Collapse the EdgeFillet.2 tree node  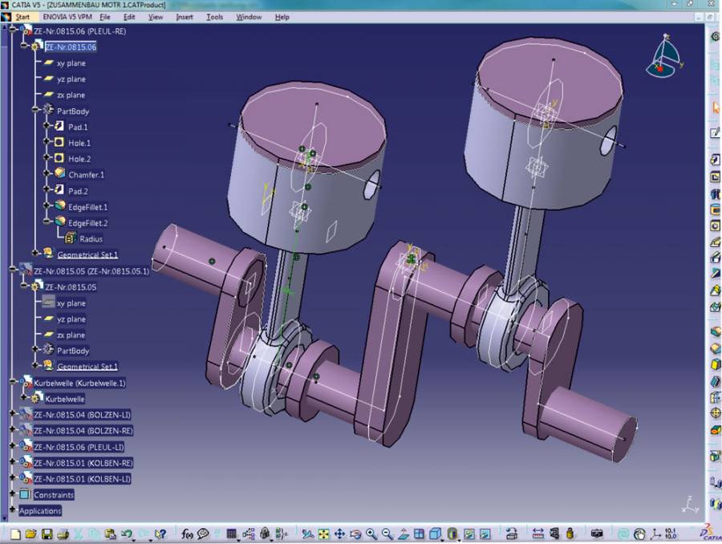[46, 222]
